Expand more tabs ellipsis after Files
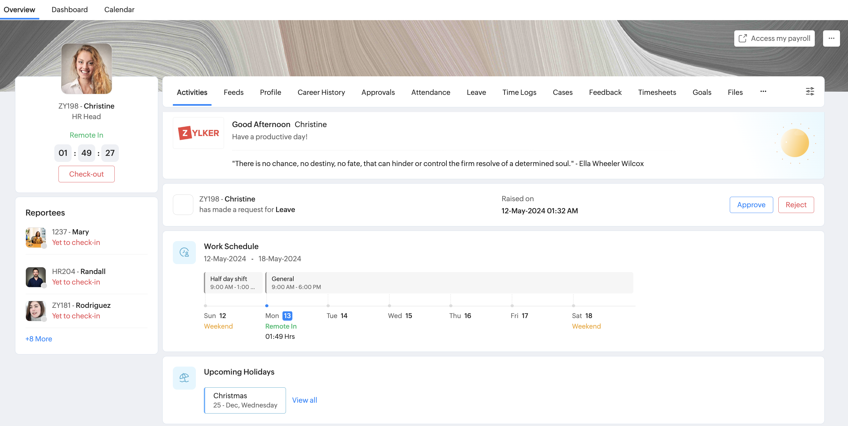This screenshot has height=426, width=848. pos(763,91)
